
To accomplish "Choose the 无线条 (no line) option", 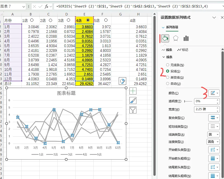I will coord(175,65).
